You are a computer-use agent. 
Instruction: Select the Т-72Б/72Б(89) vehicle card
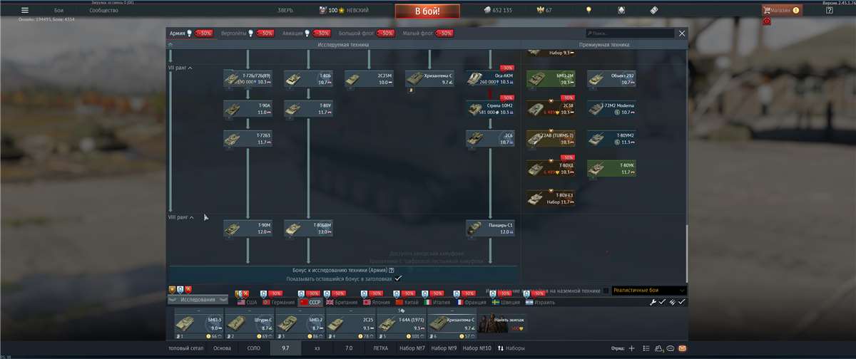coord(248,78)
